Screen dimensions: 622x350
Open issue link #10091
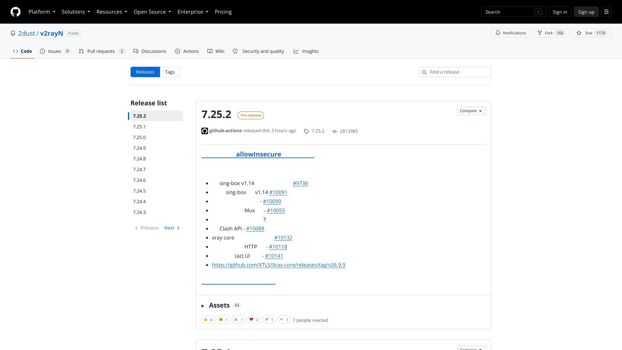[x=278, y=192]
